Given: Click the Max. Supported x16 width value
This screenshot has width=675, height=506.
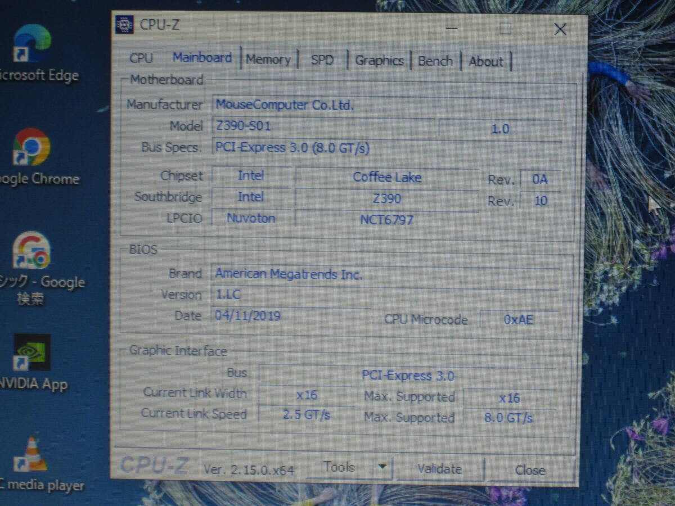Looking at the screenshot, I should tap(510, 398).
